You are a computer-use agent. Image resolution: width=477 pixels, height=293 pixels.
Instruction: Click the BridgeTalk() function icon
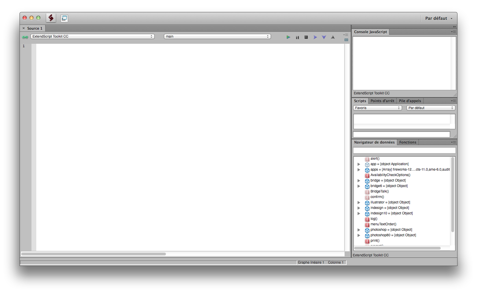(x=367, y=192)
